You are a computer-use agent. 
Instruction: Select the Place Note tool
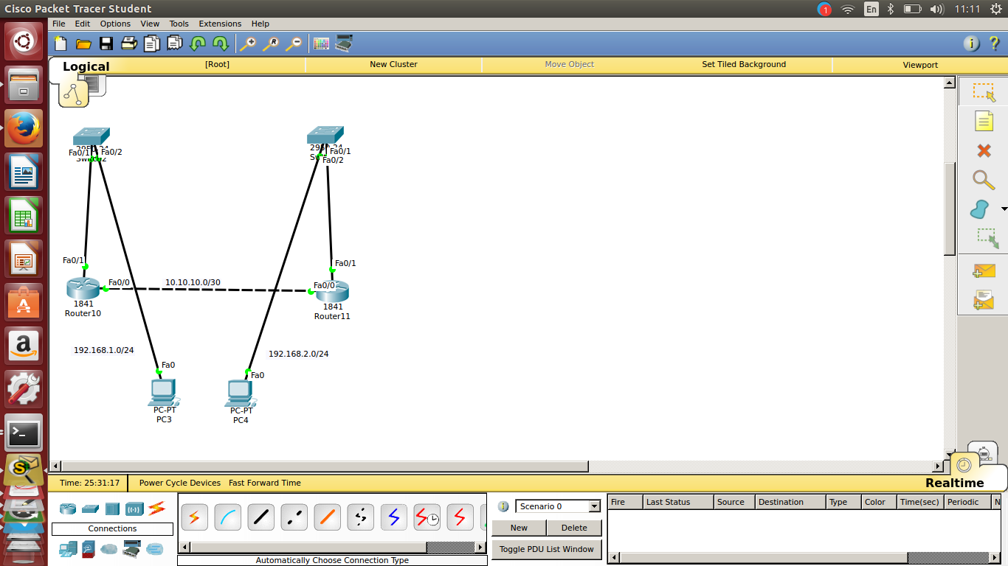[984, 121]
